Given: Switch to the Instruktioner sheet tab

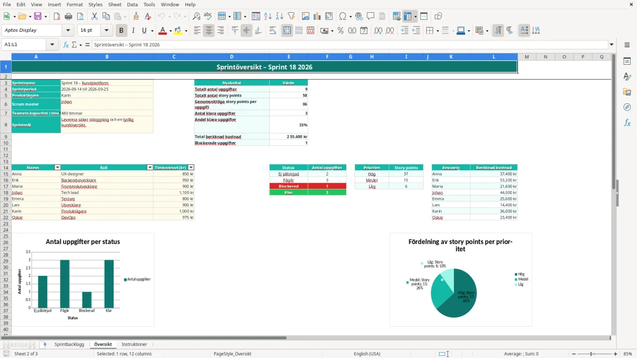Looking at the screenshot, I should coord(134,344).
